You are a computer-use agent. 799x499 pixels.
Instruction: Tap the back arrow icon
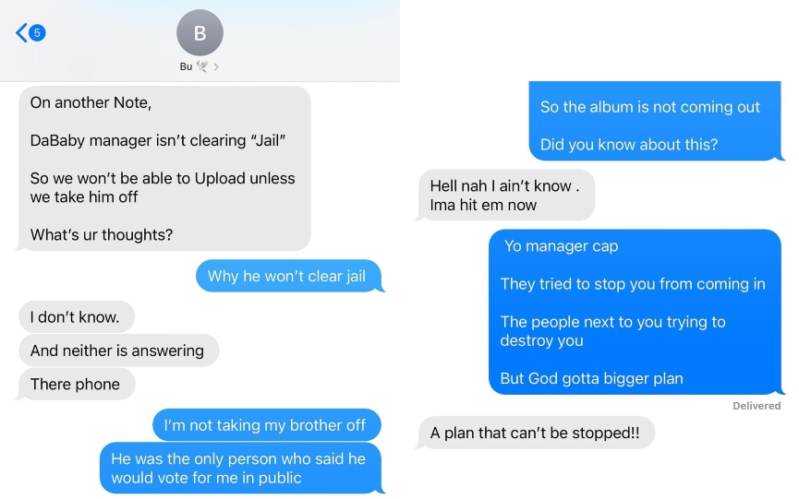tap(21, 33)
